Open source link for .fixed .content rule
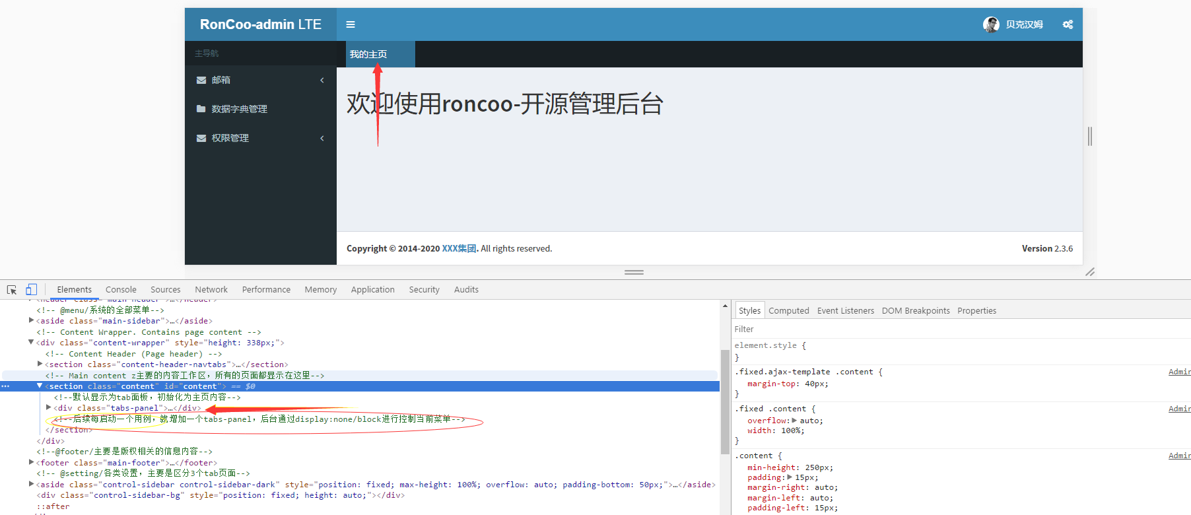 click(x=1179, y=409)
